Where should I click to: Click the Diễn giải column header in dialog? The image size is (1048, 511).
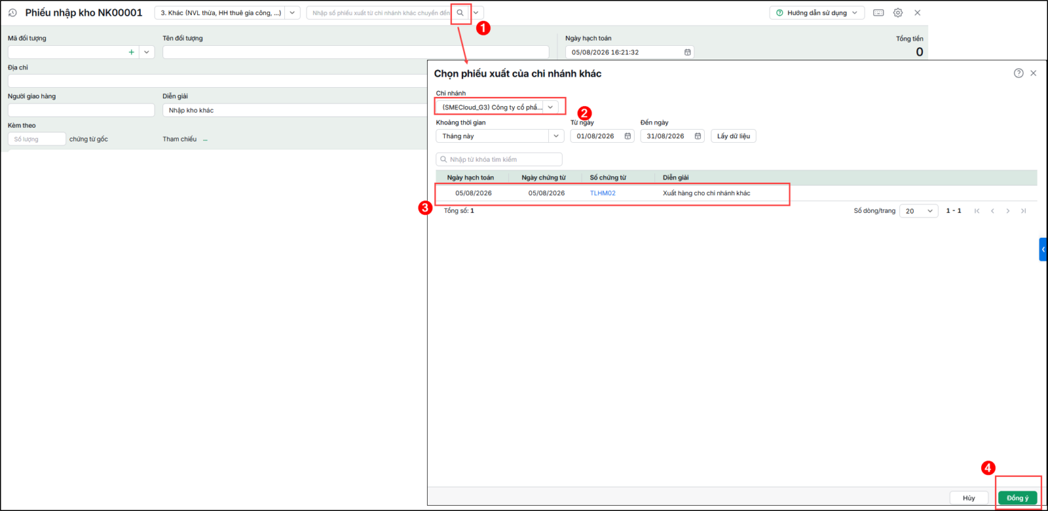coord(675,178)
